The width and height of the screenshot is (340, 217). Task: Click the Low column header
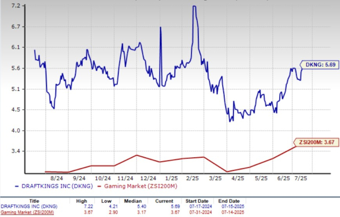click(x=106, y=201)
